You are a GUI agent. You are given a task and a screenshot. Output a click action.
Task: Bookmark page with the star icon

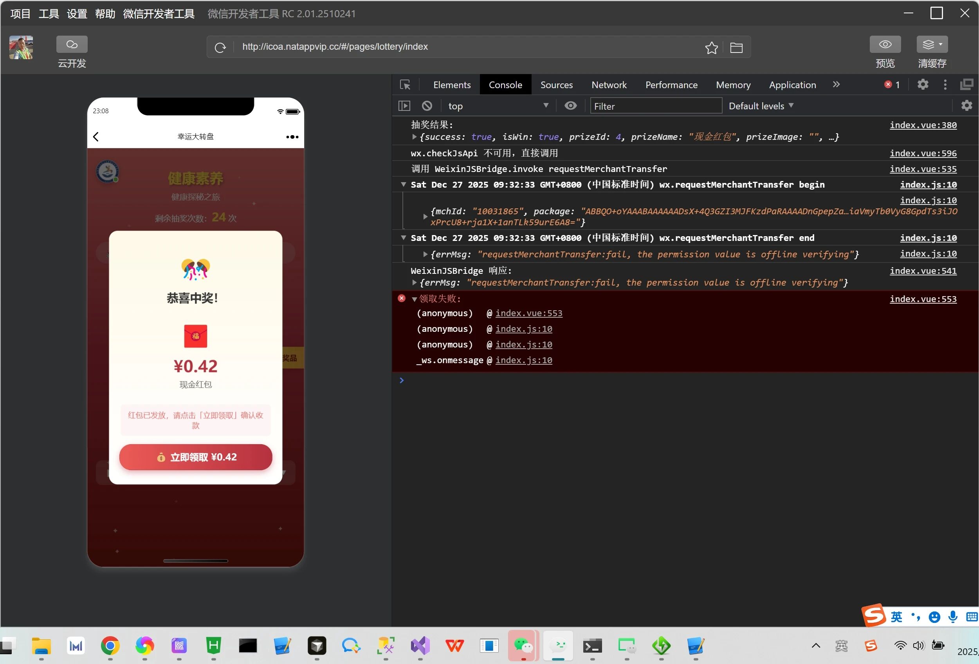point(711,47)
